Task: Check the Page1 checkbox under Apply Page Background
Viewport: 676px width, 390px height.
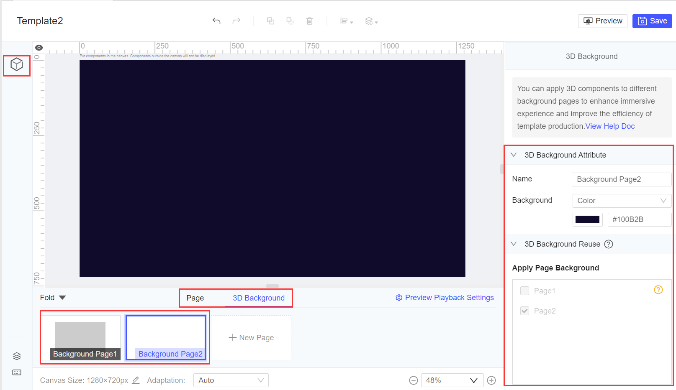Action: 524,291
